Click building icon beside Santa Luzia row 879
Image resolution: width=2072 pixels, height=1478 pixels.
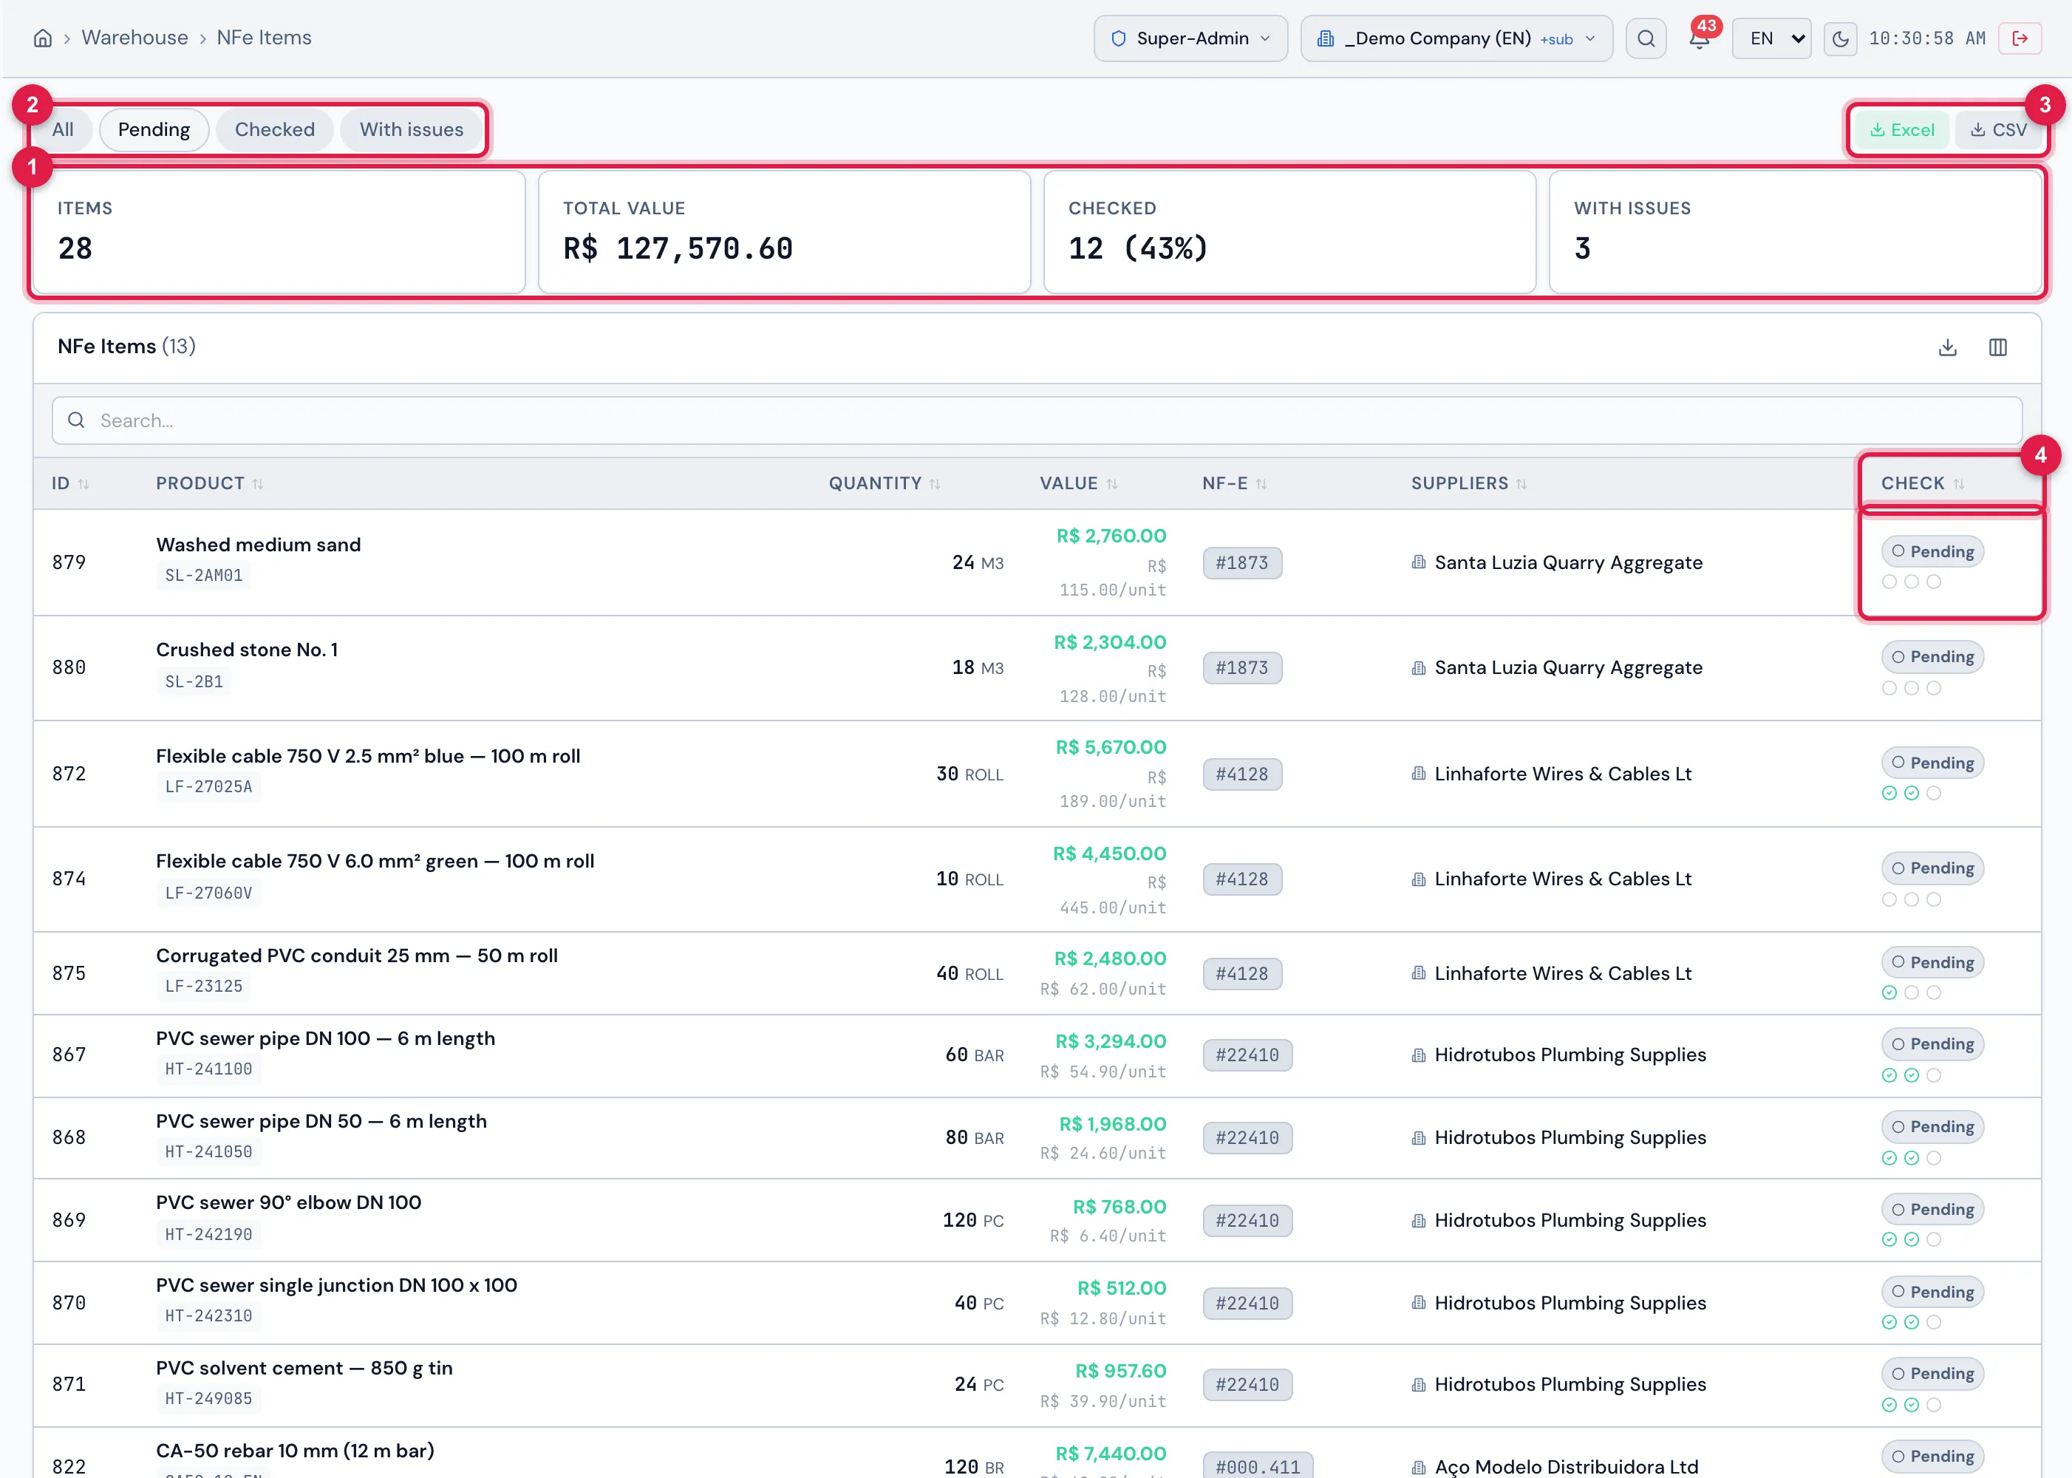pyautogui.click(x=1419, y=562)
